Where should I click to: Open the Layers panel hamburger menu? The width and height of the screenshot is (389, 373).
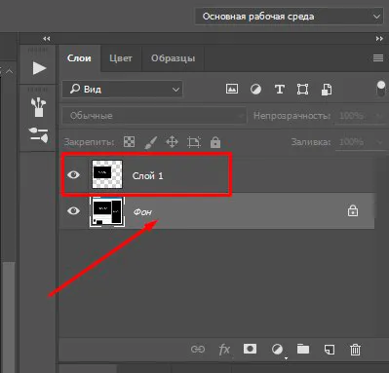(378, 58)
